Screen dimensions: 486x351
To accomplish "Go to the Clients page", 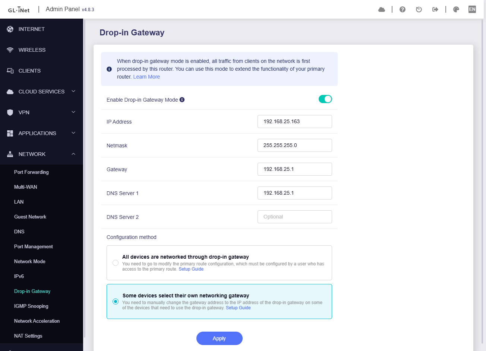I will [29, 71].
